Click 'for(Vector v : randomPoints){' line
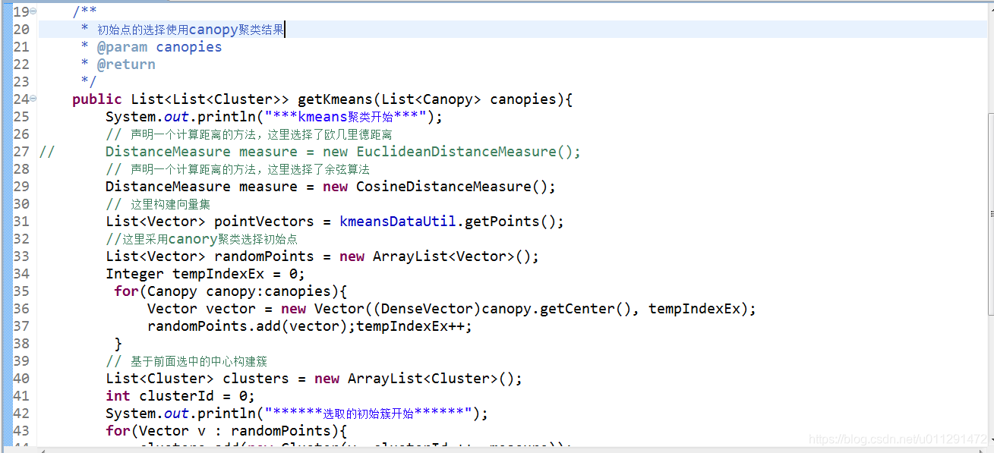This screenshot has width=994, height=453. 226,431
